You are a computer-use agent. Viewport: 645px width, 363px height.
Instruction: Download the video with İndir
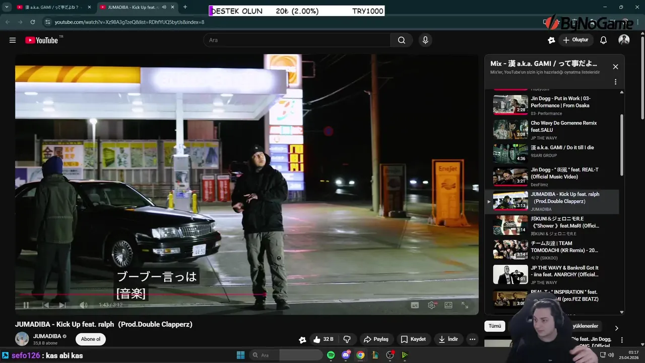coord(448,339)
